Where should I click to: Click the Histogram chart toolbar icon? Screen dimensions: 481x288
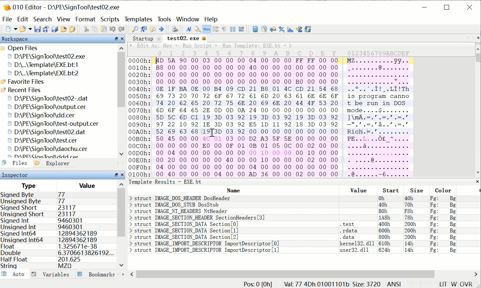coord(290,29)
